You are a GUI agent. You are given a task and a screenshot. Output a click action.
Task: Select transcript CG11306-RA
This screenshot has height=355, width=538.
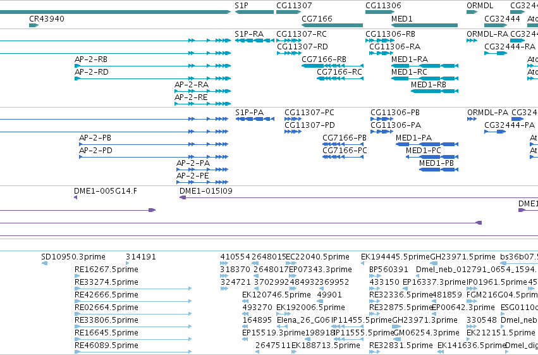(x=382, y=53)
